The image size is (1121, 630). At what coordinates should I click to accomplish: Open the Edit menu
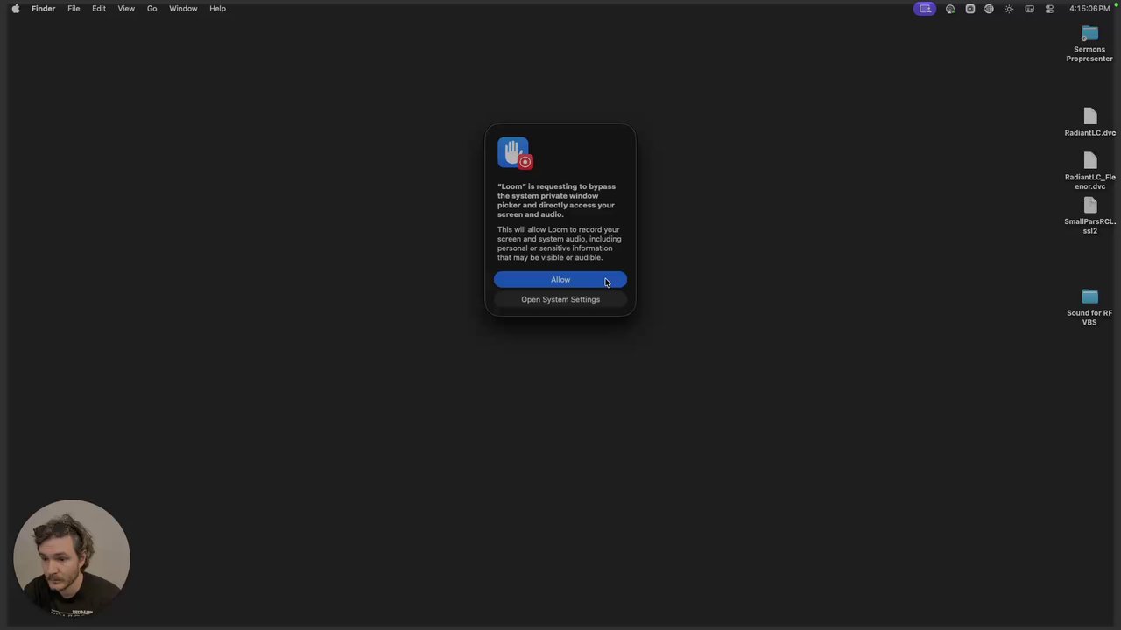click(x=99, y=9)
